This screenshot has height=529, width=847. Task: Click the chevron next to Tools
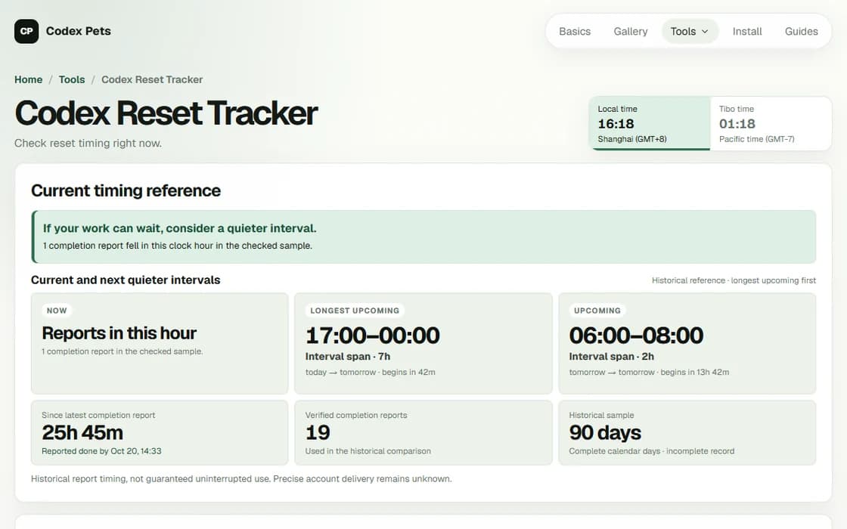705,31
